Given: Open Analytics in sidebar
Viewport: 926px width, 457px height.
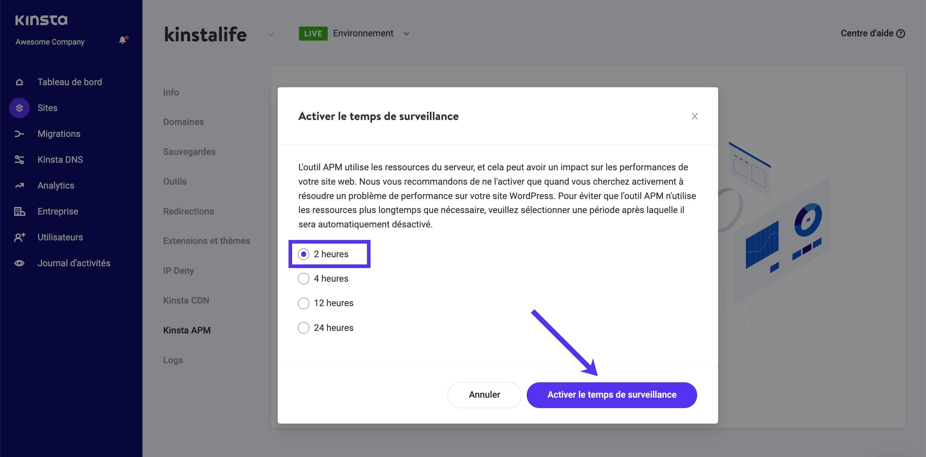Looking at the screenshot, I should [x=56, y=186].
